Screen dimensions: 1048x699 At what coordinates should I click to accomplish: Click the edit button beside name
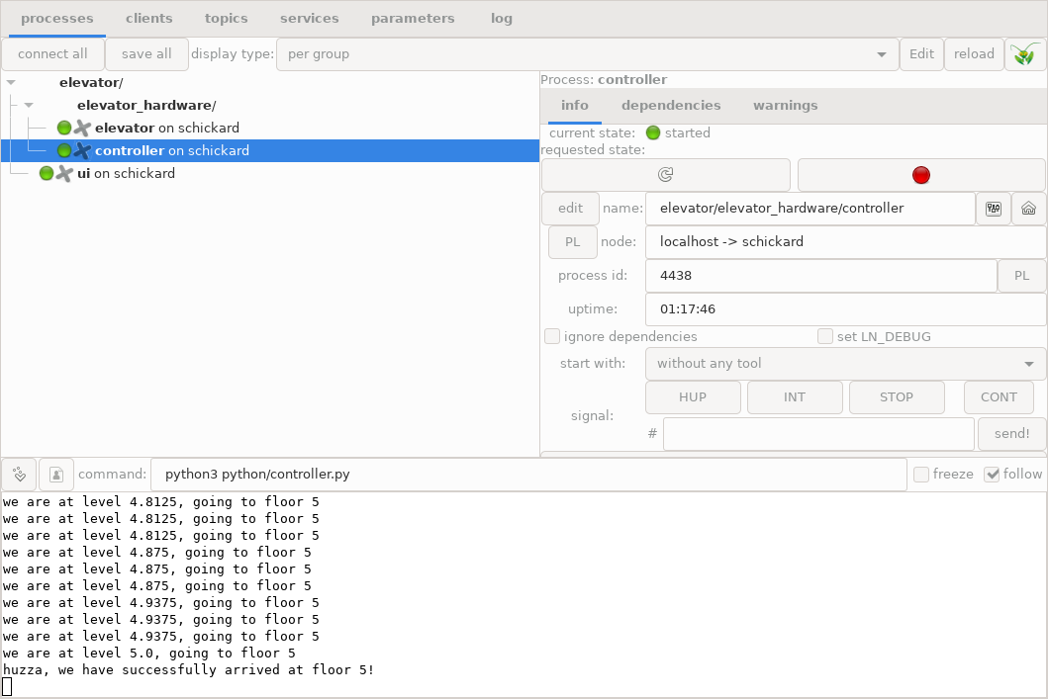click(570, 209)
